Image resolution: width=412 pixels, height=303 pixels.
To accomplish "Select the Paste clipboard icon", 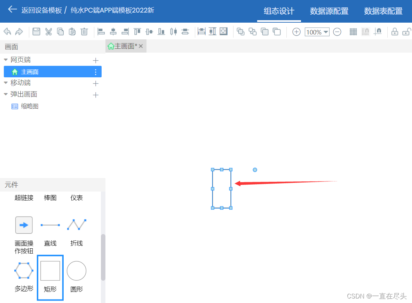I will tap(72, 31).
